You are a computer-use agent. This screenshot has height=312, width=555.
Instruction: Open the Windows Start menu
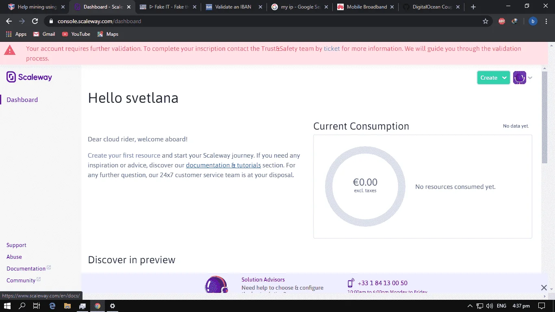click(x=8, y=306)
